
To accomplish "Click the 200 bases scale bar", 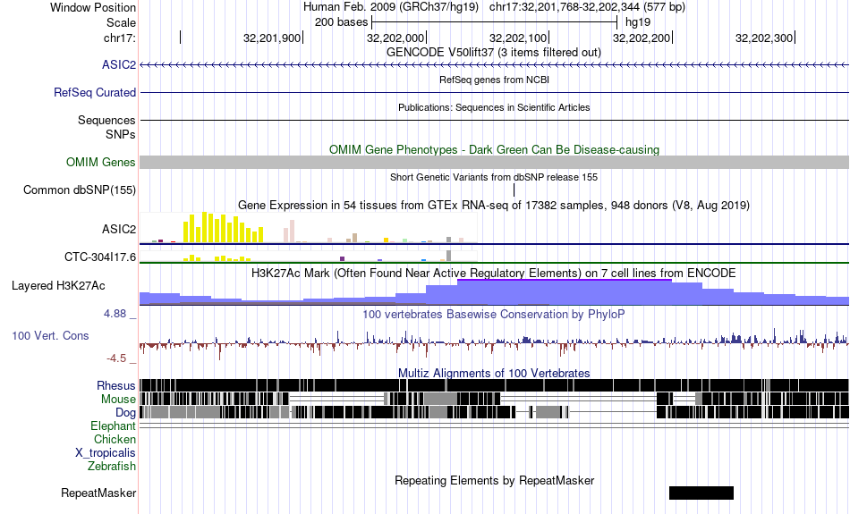I will (x=495, y=22).
